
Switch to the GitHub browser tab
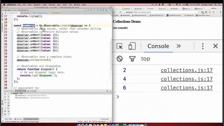[188, 9]
